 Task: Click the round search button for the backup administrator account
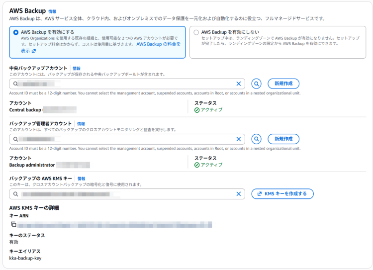(257, 139)
